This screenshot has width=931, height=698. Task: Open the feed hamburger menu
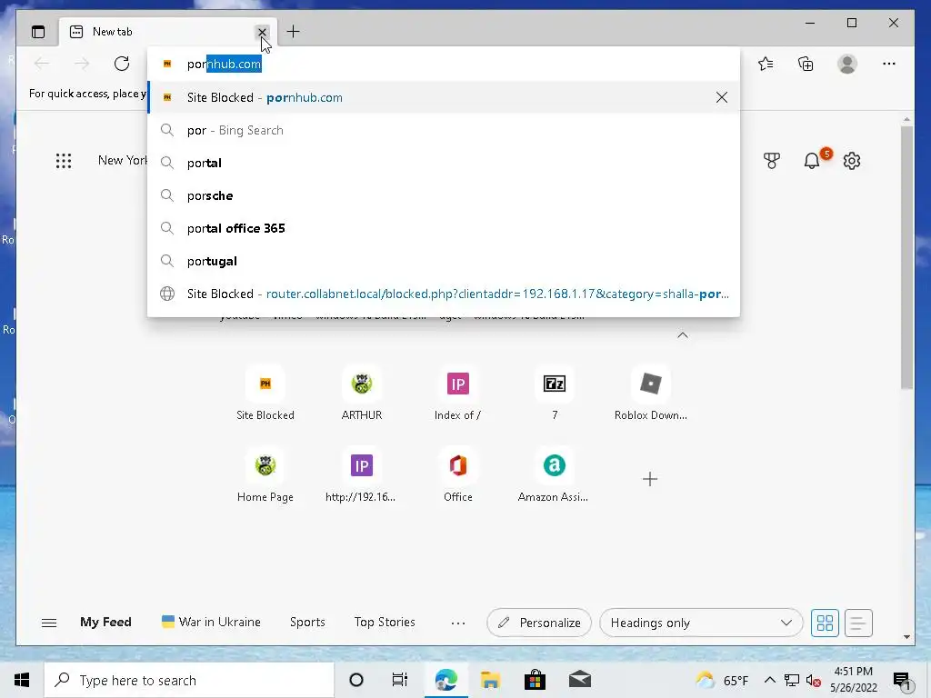(x=49, y=623)
